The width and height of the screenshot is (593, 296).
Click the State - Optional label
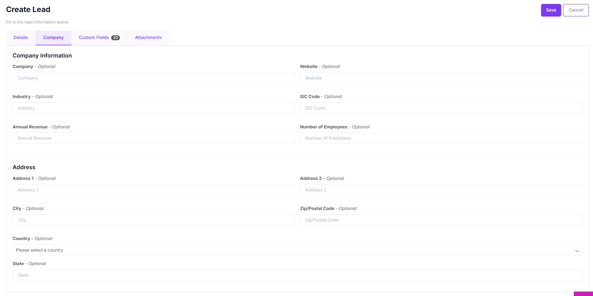[29, 264]
